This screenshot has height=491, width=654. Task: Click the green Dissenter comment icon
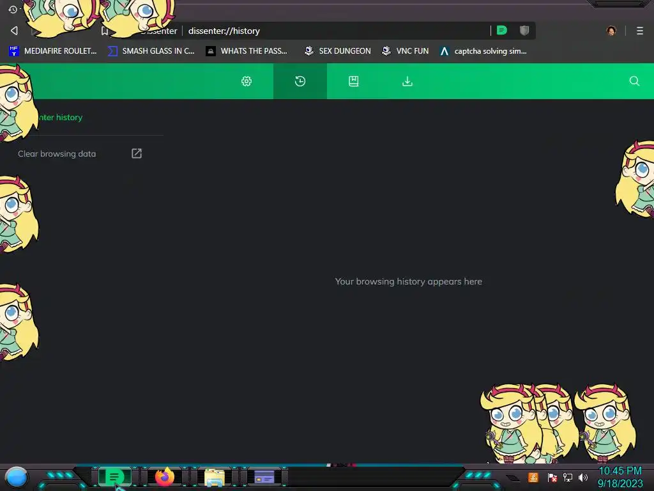click(502, 30)
